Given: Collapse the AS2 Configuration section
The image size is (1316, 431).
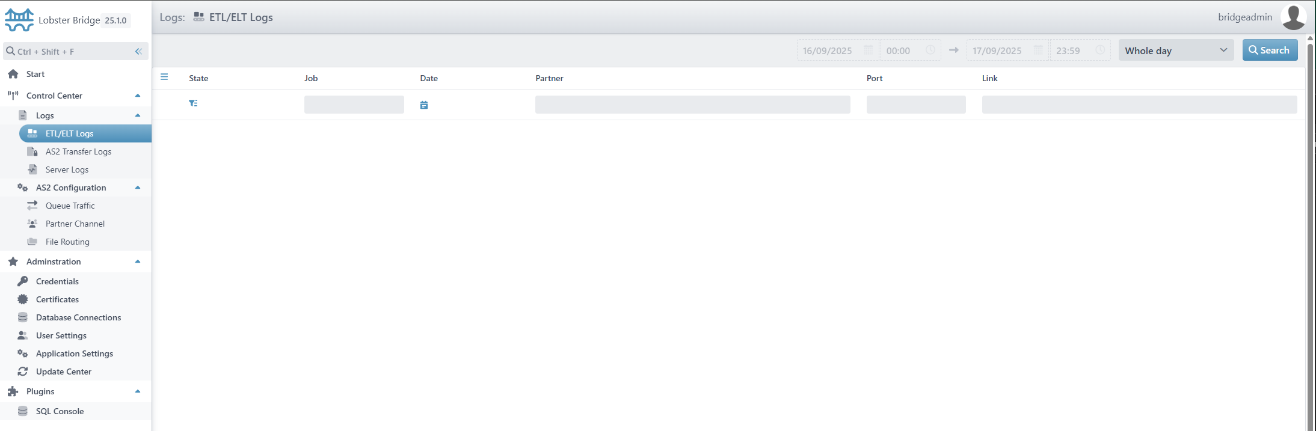Looking at the screenshot, I should [138, 188].
